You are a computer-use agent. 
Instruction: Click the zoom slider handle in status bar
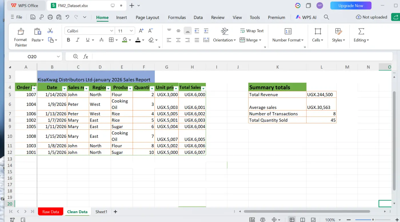373,220
